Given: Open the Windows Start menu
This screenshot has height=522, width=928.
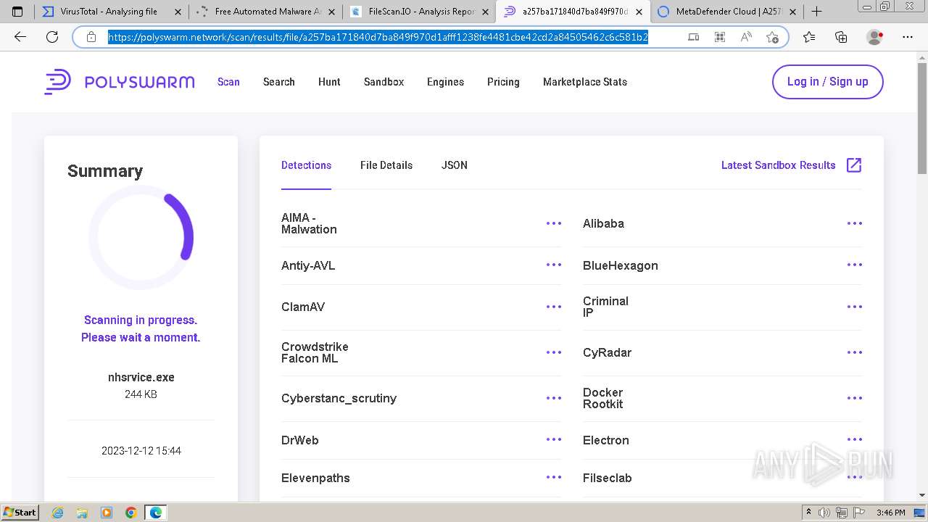Looking at the screenshot, I should tap(20, 513).
